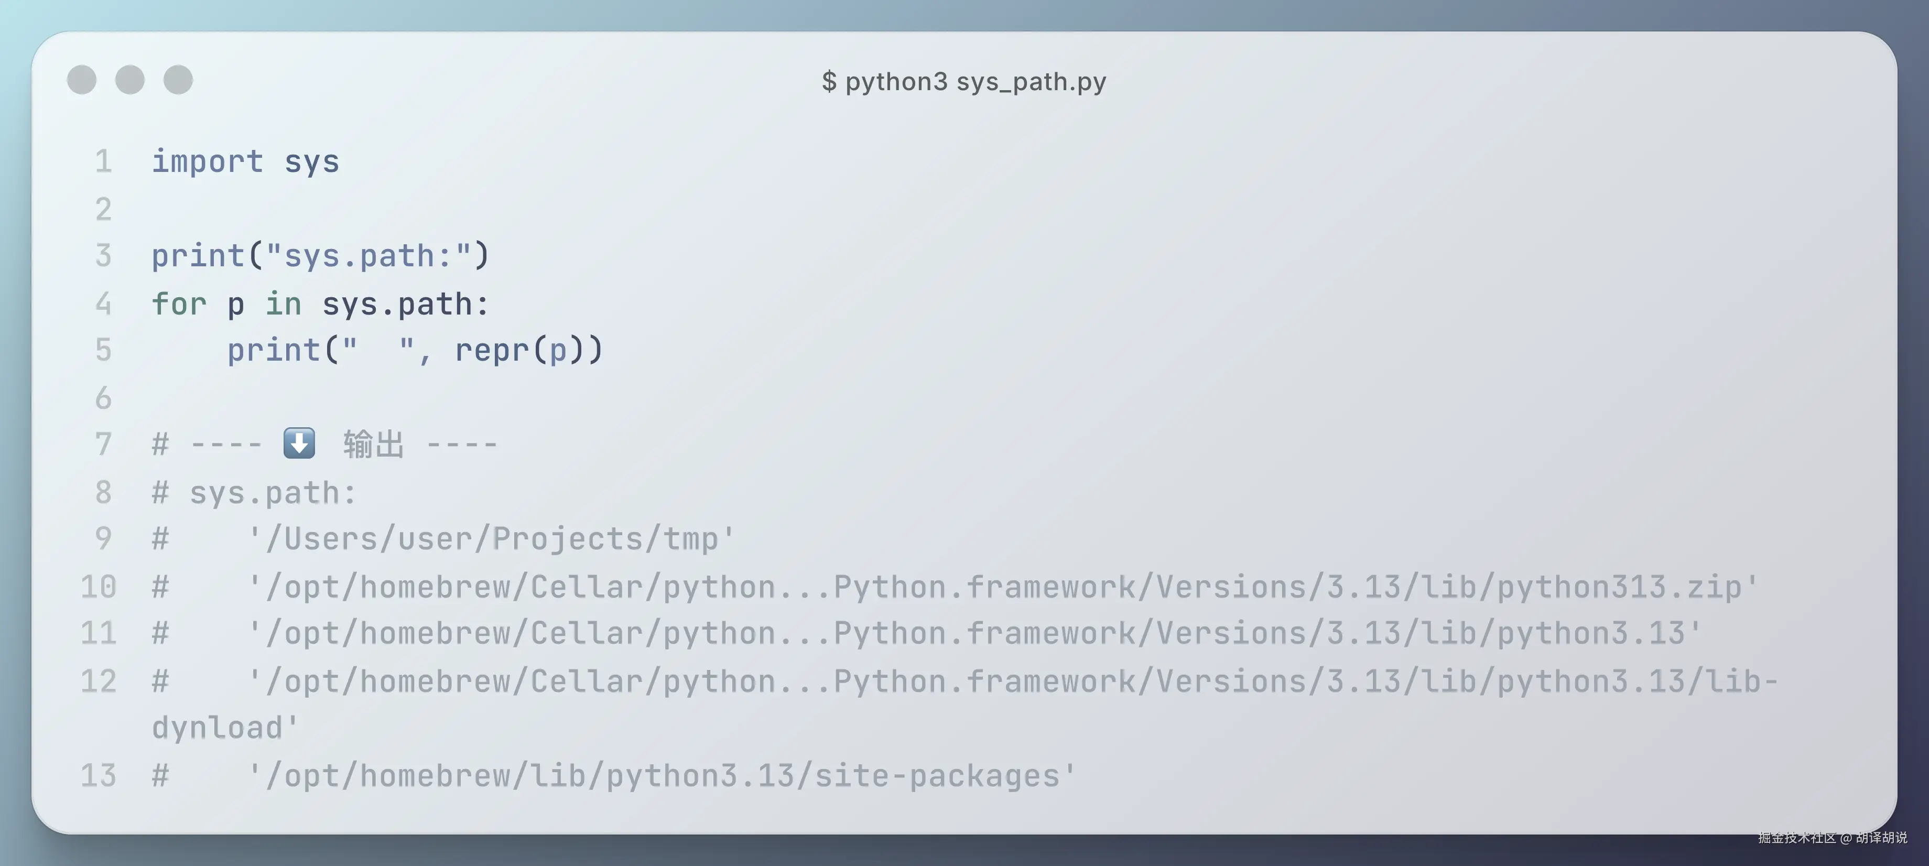Click the '输出' text in the comment
Screen dimensions: 1929x866
click(x=374, y=444)
